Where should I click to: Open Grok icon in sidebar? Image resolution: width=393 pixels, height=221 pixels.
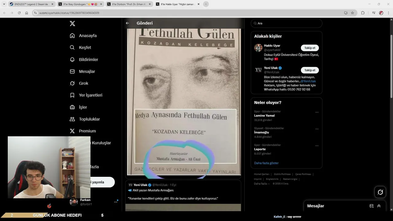coord(72,83)
